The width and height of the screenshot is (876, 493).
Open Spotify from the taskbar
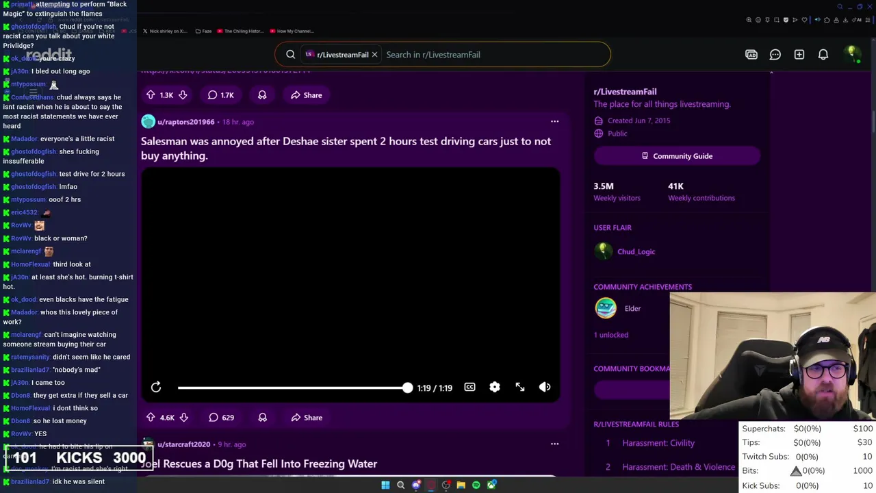(x=476, y=485)
